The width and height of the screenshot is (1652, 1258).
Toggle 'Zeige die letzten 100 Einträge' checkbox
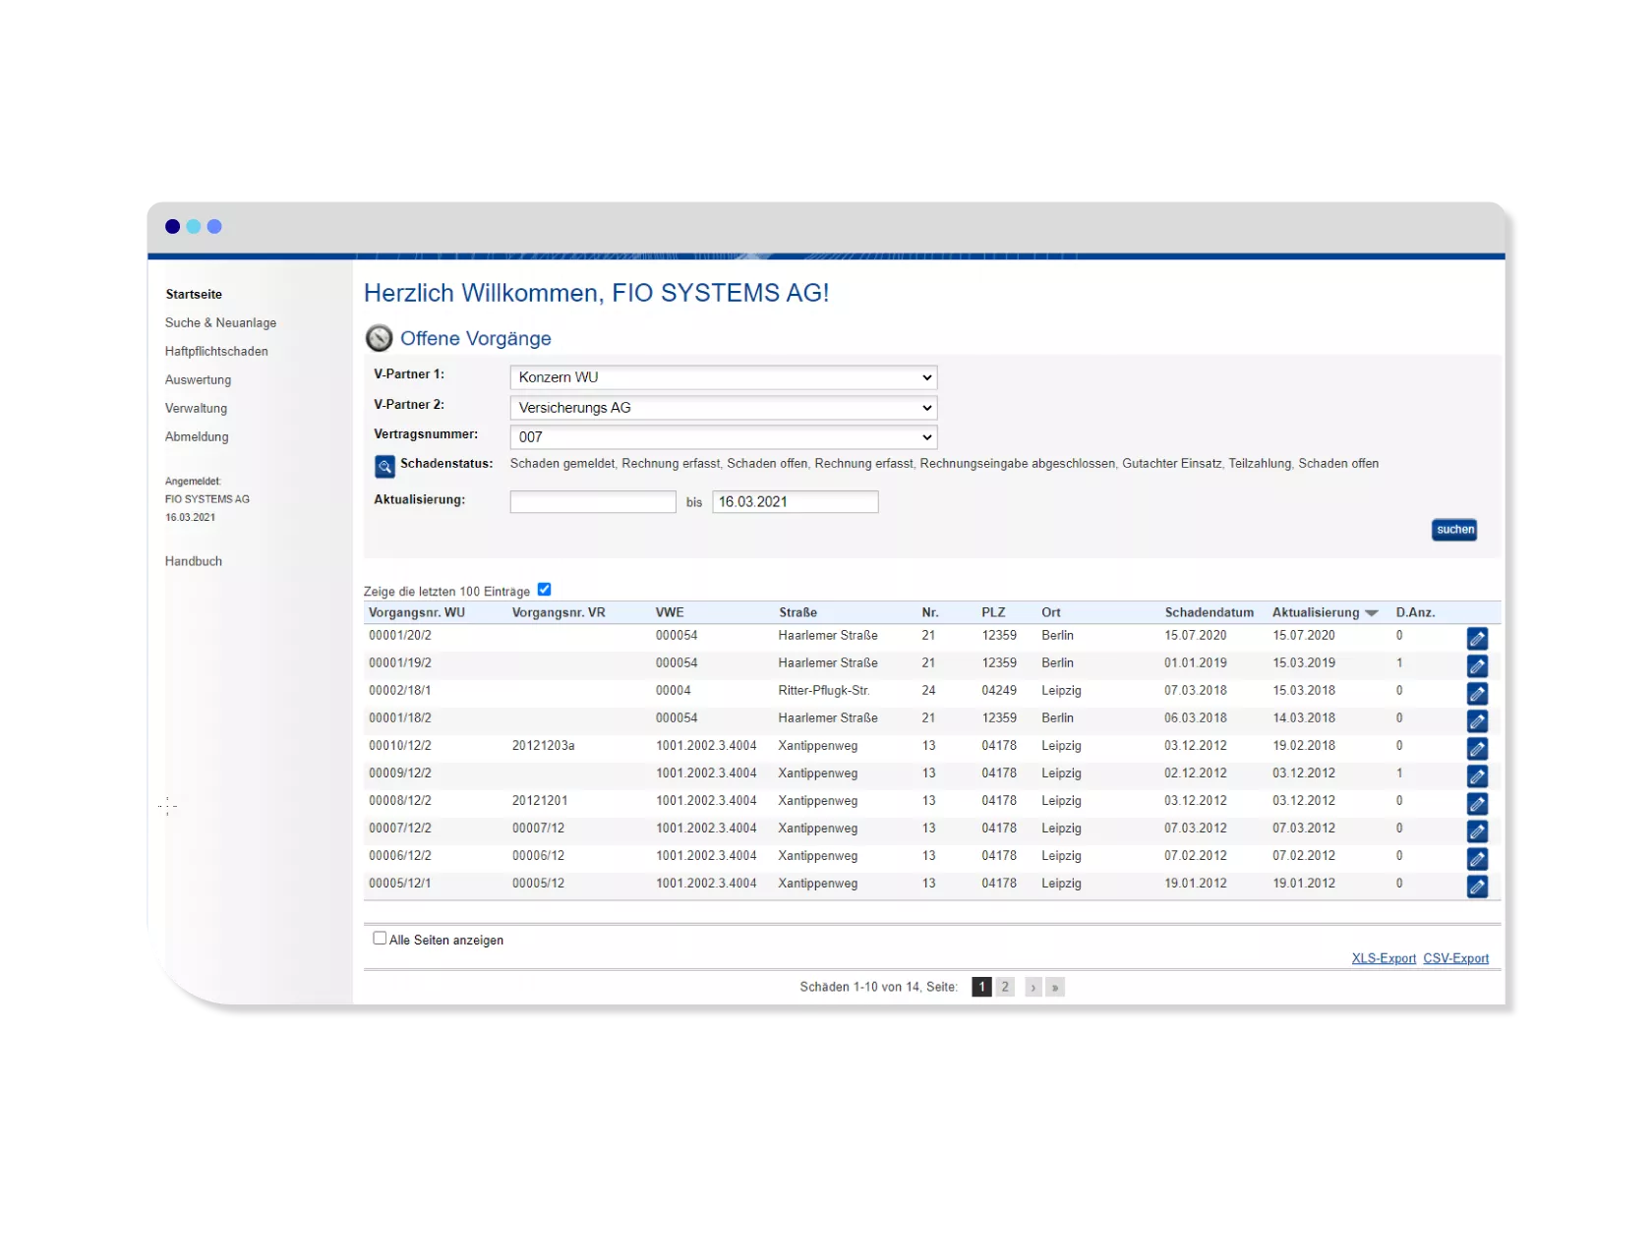click(x=544, y=590)
